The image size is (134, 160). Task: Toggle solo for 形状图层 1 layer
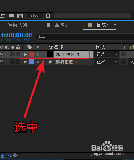12,61
